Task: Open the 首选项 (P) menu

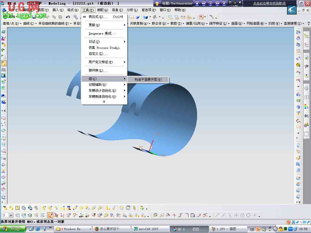Action: coord(148,10)
